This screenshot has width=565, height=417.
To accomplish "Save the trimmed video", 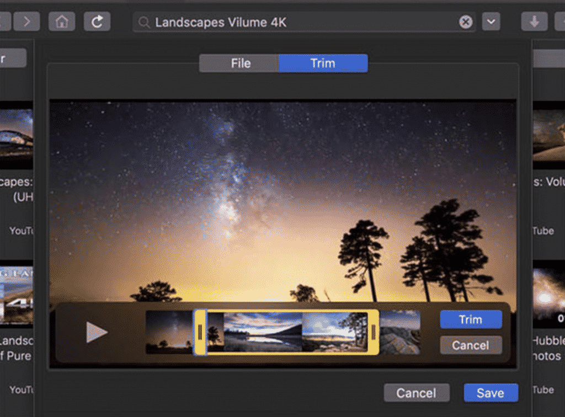I will click(491, 393).
